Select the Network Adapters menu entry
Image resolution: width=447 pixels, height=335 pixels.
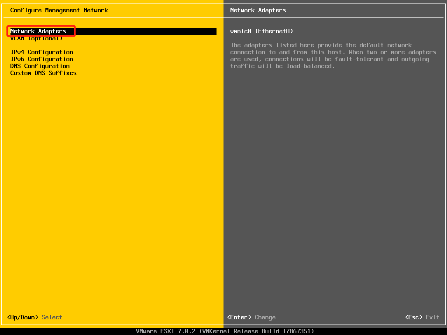point(113,31)
